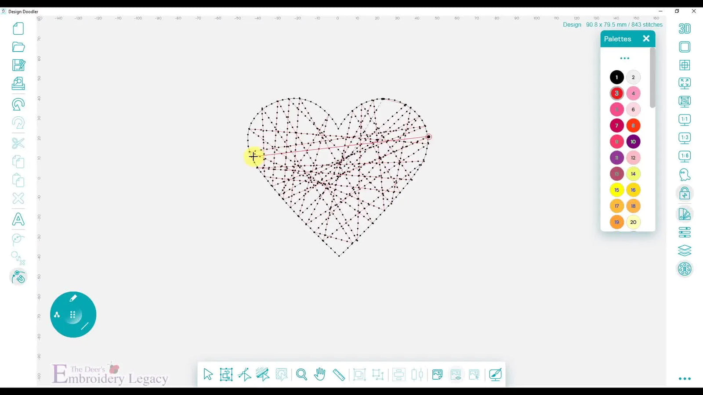Click the Palettes panel scrollbar

tap(652, 78)
